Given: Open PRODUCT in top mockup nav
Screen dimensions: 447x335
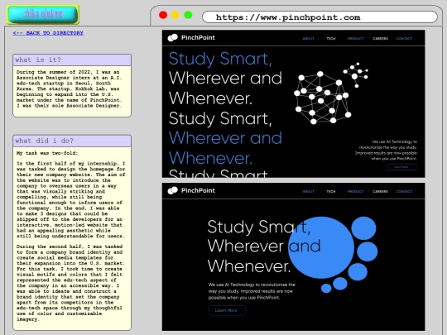Looking at the screenshot, I should click(355, 38).
